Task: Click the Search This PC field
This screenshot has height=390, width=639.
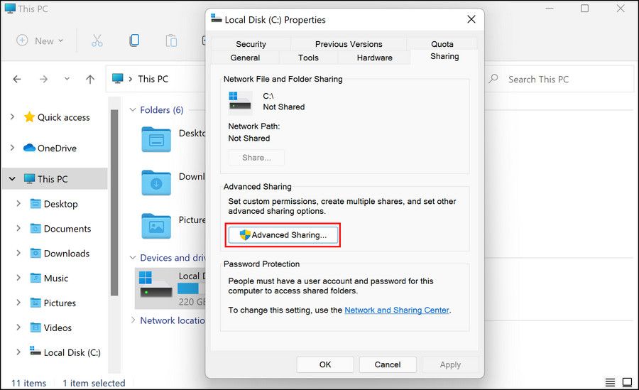Action: 560,79
